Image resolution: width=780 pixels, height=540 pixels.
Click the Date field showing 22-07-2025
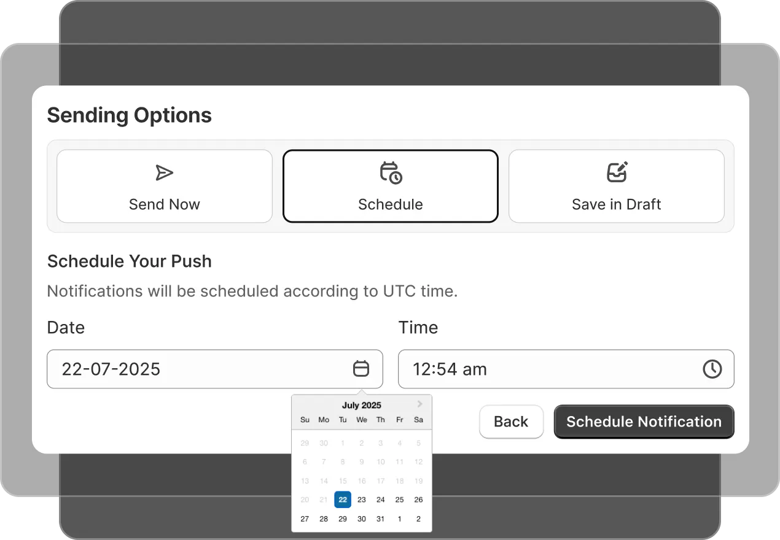[203, 369]
